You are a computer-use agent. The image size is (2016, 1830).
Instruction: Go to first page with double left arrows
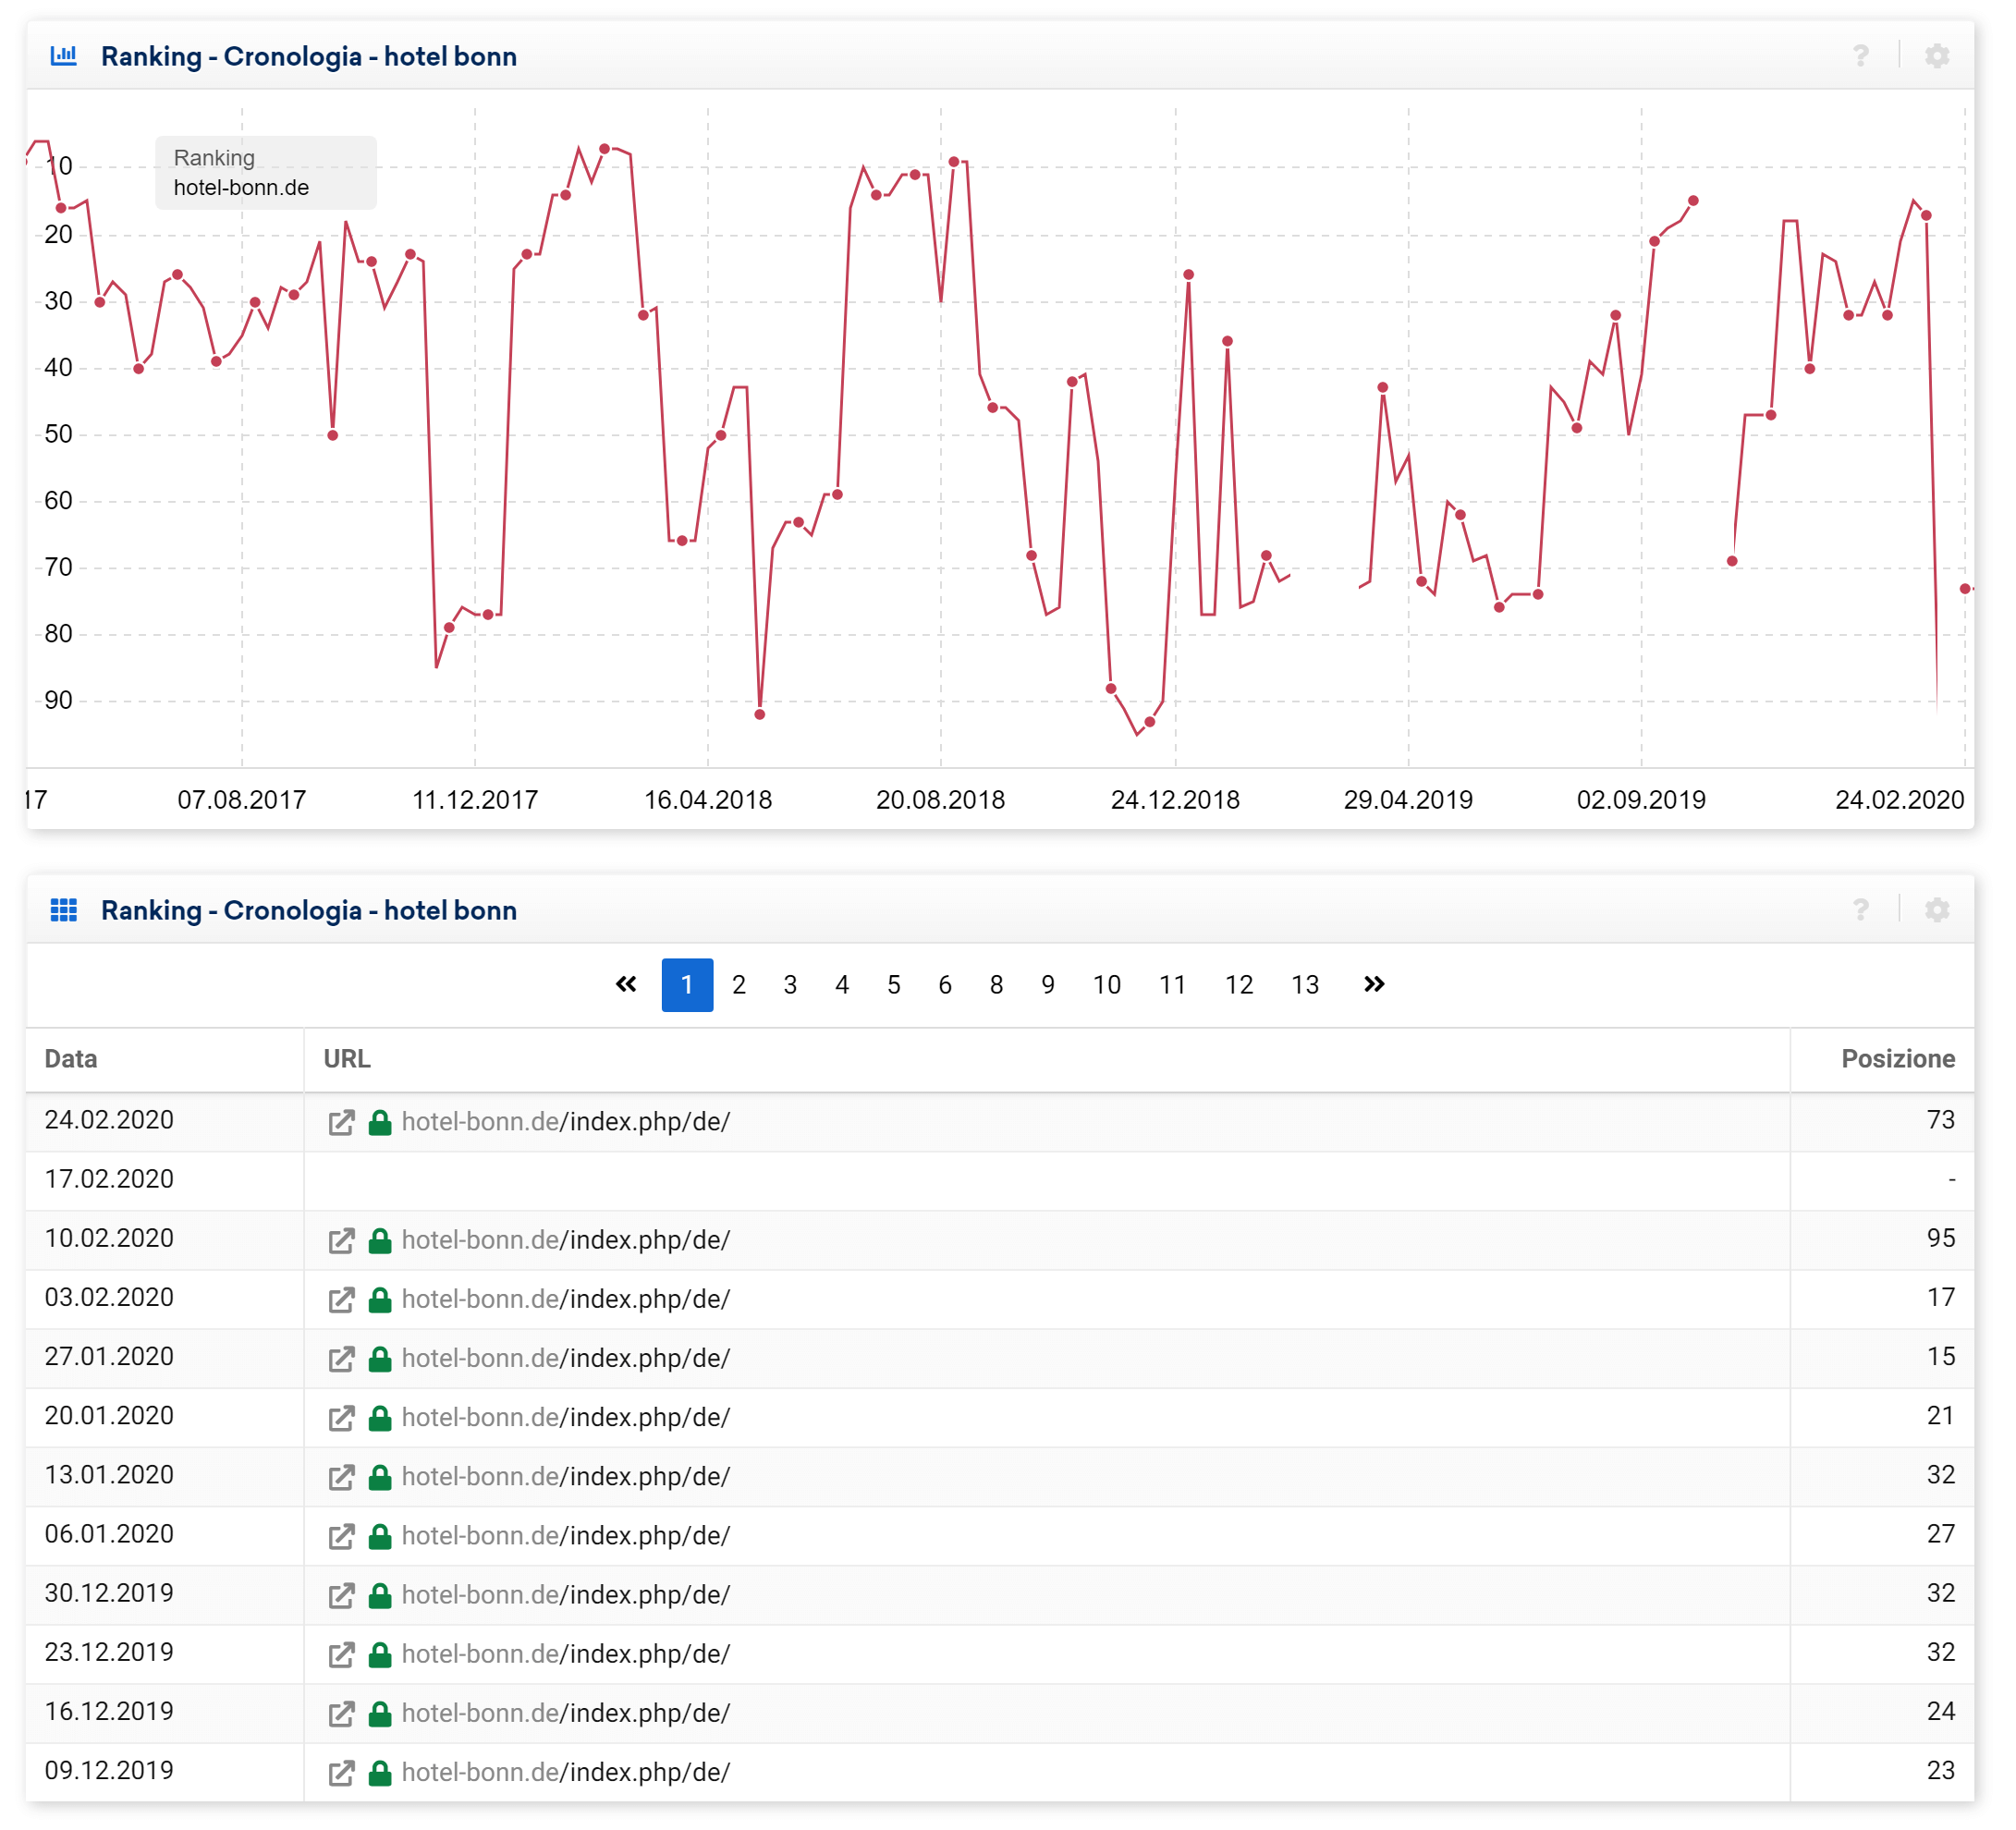click(626, 985)
